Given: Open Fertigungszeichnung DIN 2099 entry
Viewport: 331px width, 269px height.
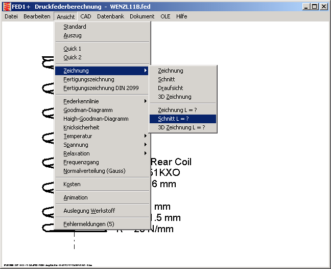Looking at the screenshot, I should (x=101, y=88).
